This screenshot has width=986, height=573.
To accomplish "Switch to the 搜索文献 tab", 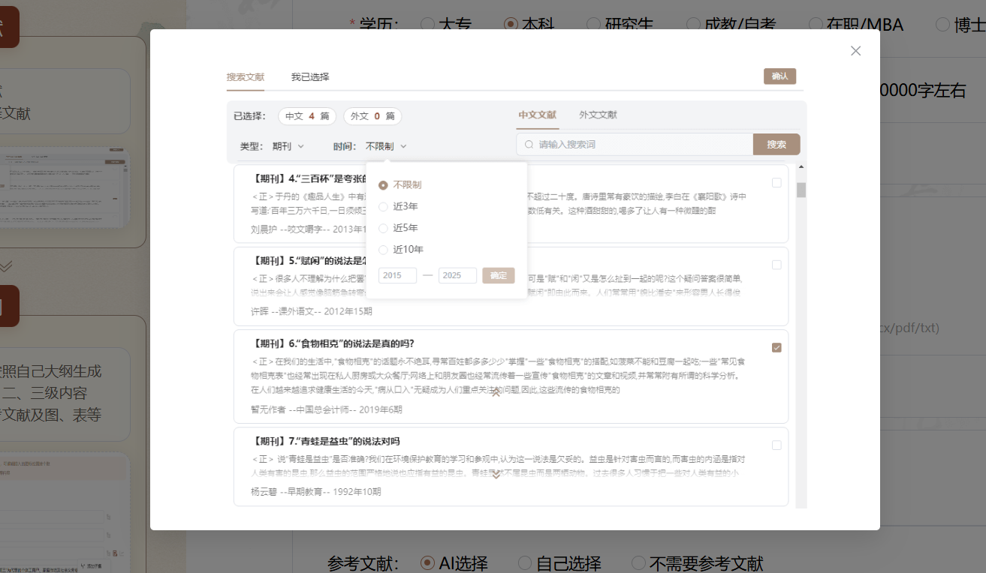I will point(246,77).
